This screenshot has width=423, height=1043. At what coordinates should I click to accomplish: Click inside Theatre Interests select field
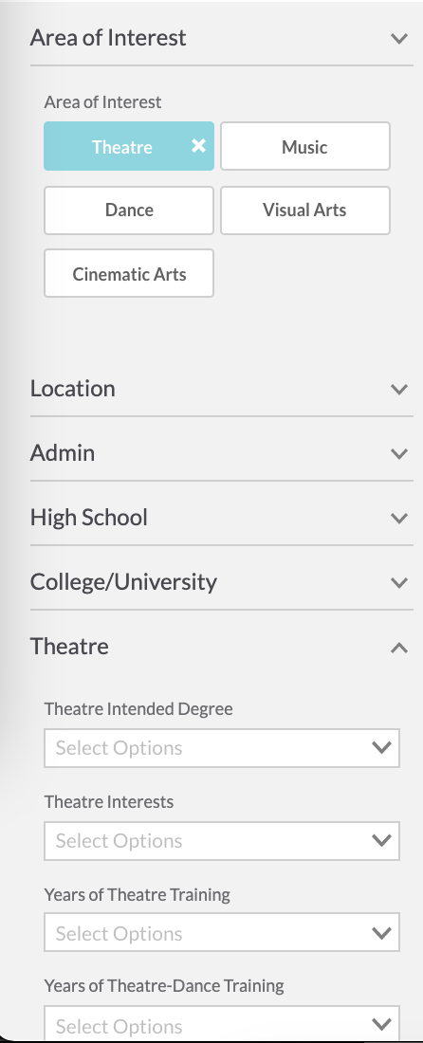[222, 841]
